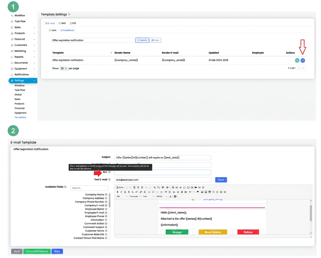The height and width of the screenshot is (258, 321).
Task: Apply underline formatting in the editor toolbar
Action: 125,192
